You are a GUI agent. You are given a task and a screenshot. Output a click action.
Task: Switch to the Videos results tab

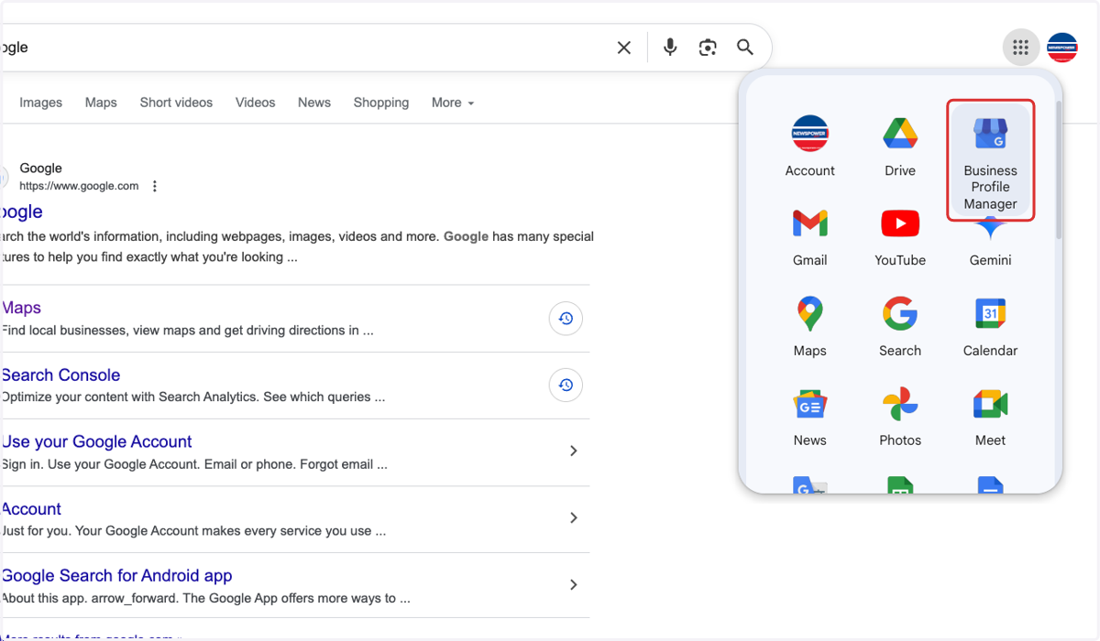255,103
